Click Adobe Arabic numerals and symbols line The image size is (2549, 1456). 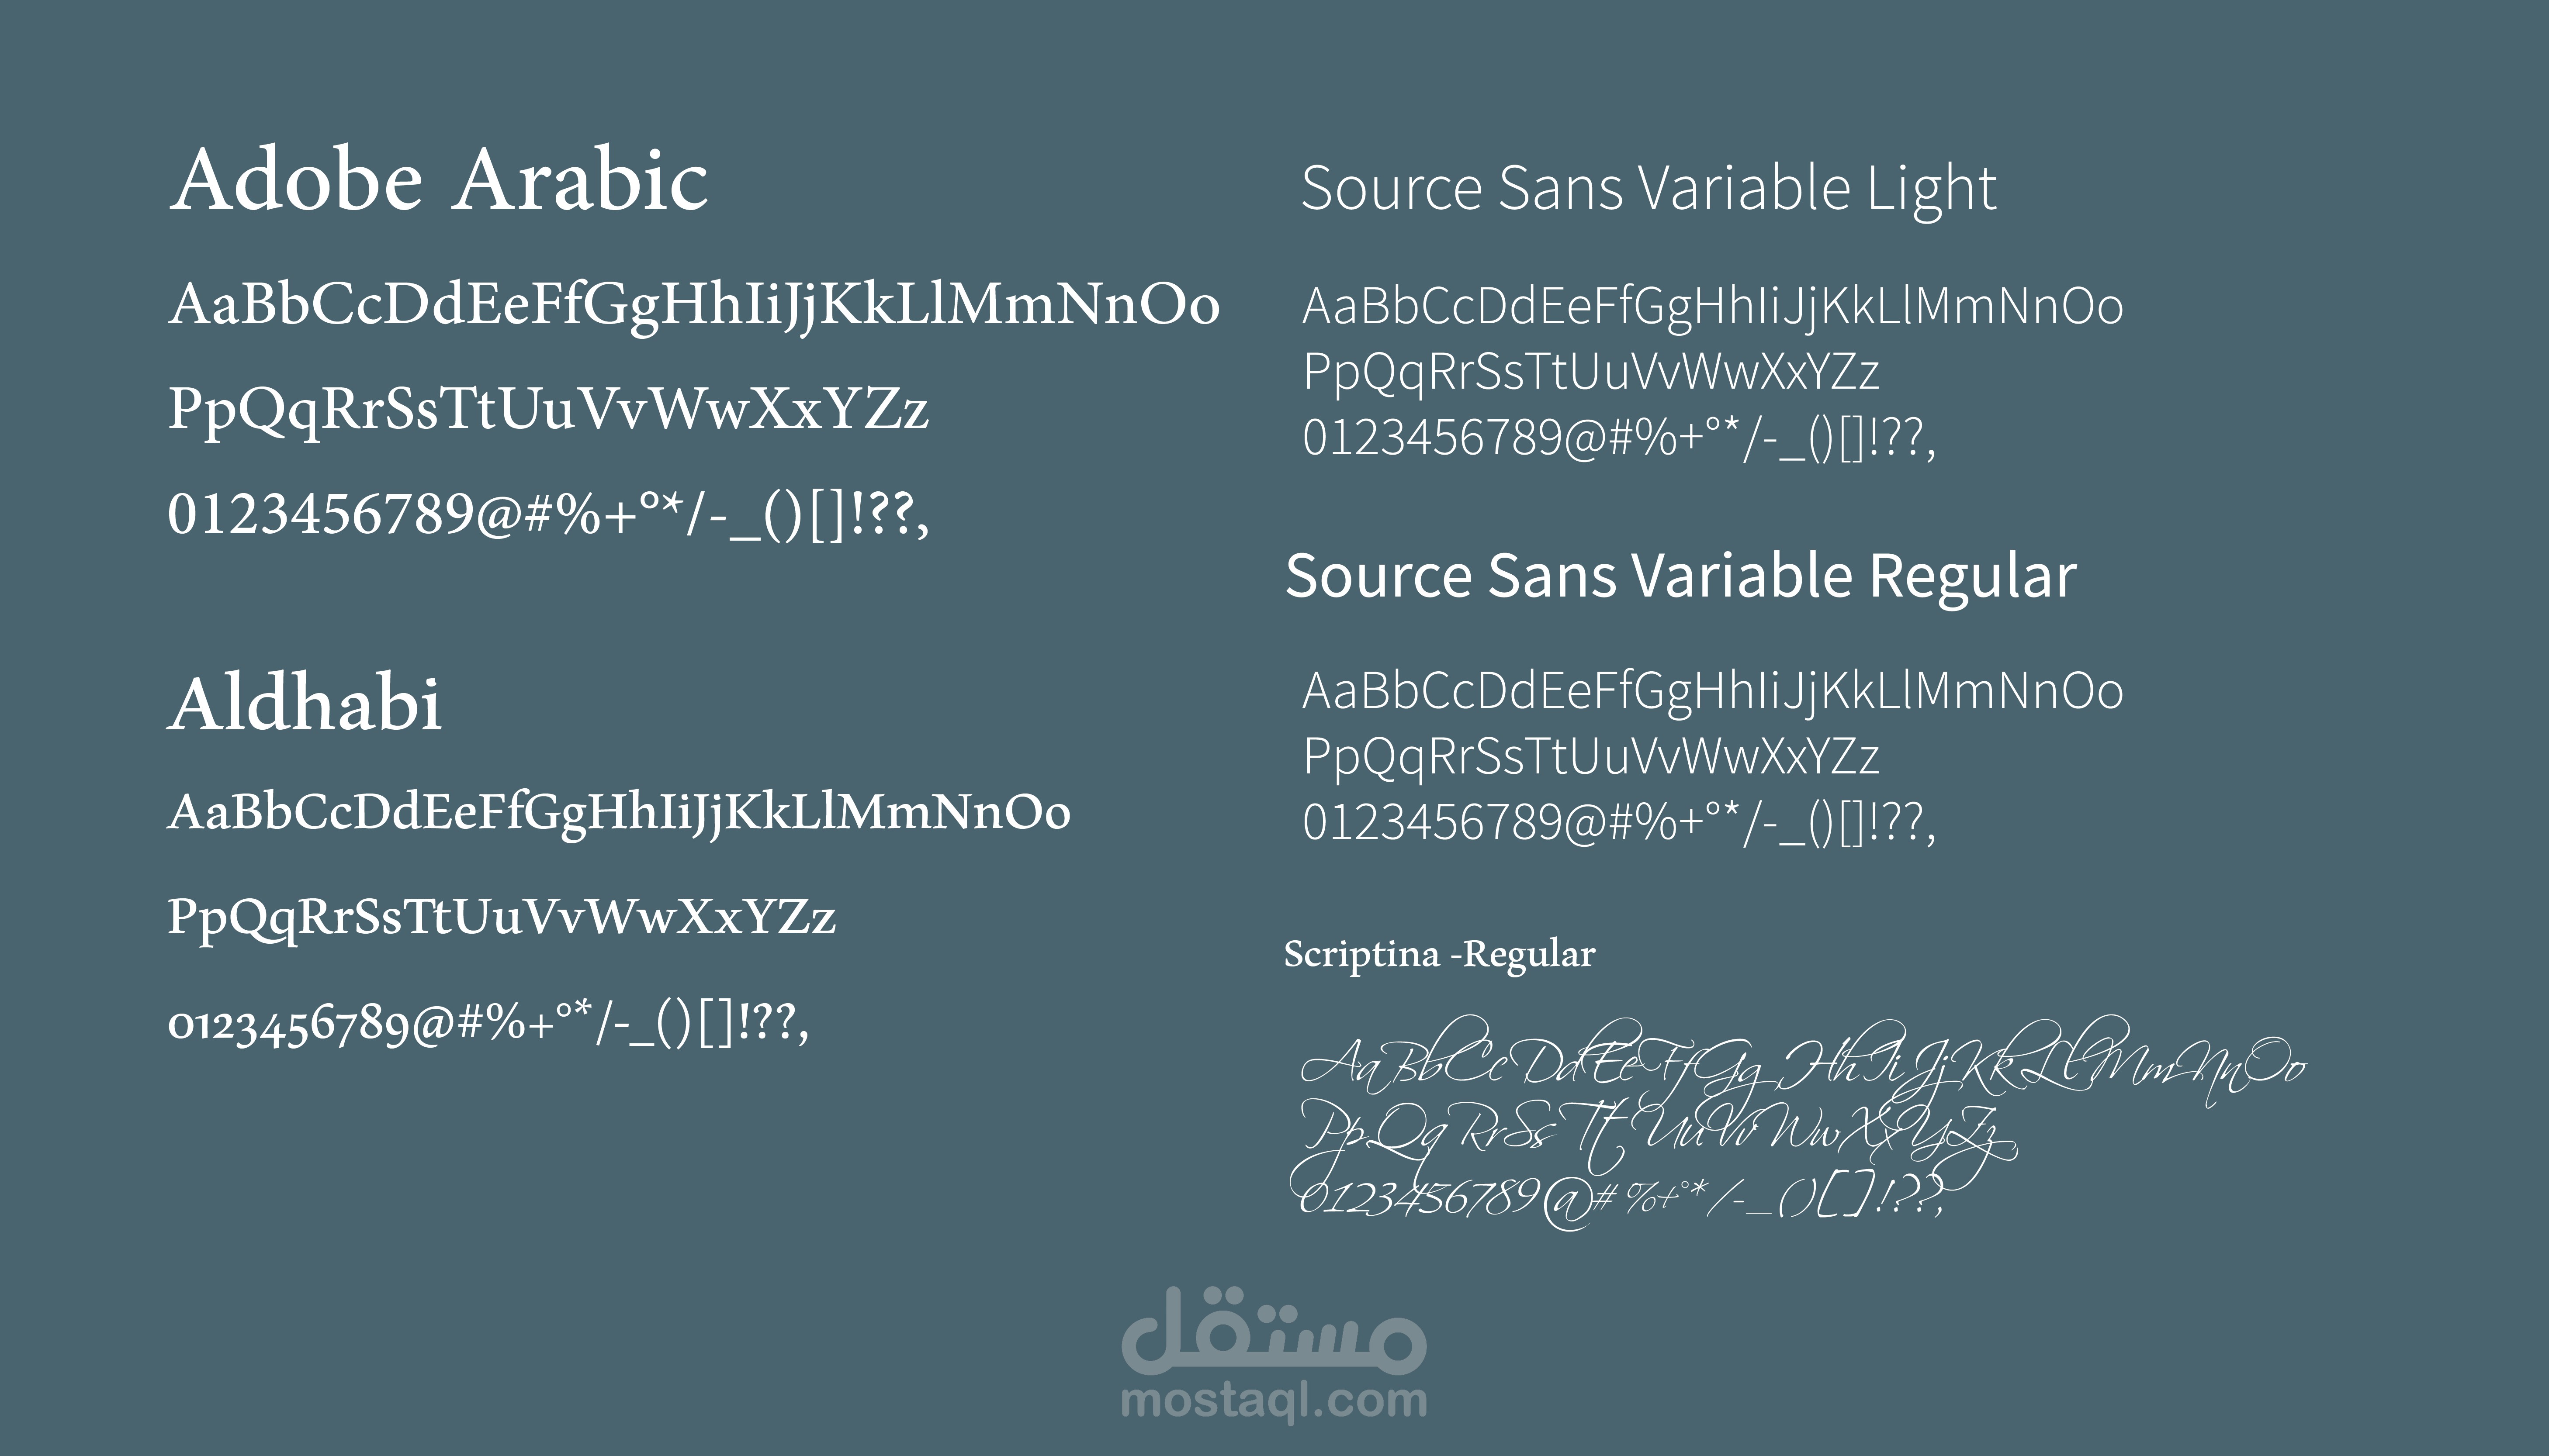tap(548, 515)
